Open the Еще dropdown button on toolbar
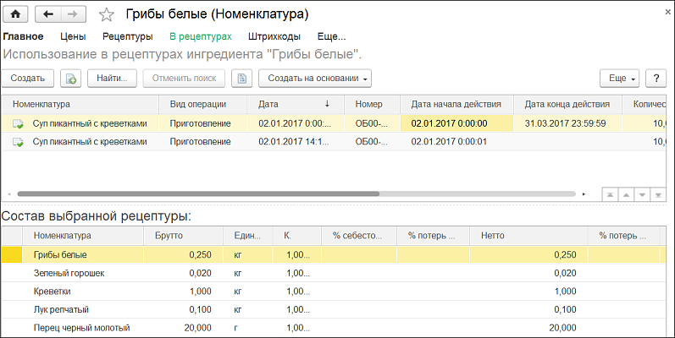This screenshot has width=675, height=338. coord(622,79)
